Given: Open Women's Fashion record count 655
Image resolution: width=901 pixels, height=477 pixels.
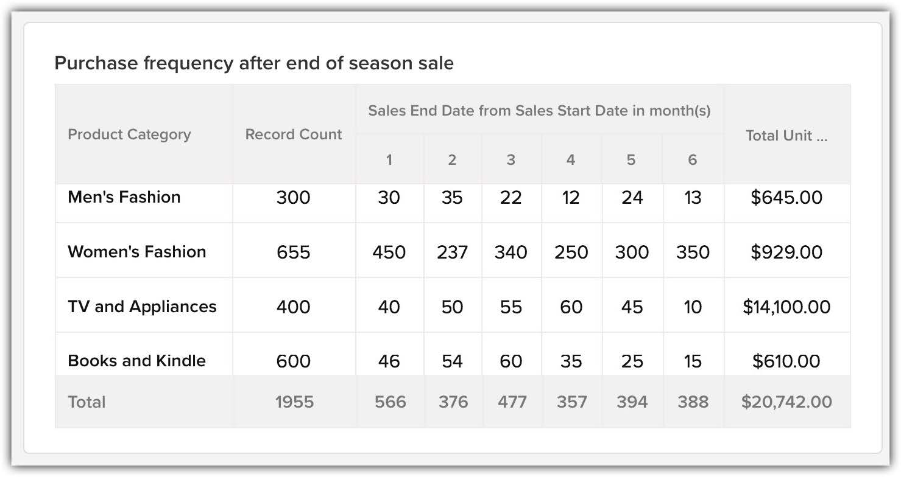Looking at the screenshot, I should pos(294,252).
